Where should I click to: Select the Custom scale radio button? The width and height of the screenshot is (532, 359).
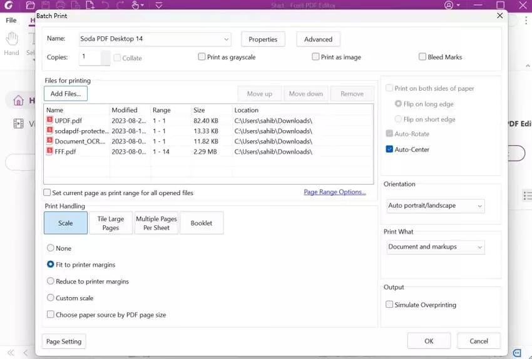(50, 298)
